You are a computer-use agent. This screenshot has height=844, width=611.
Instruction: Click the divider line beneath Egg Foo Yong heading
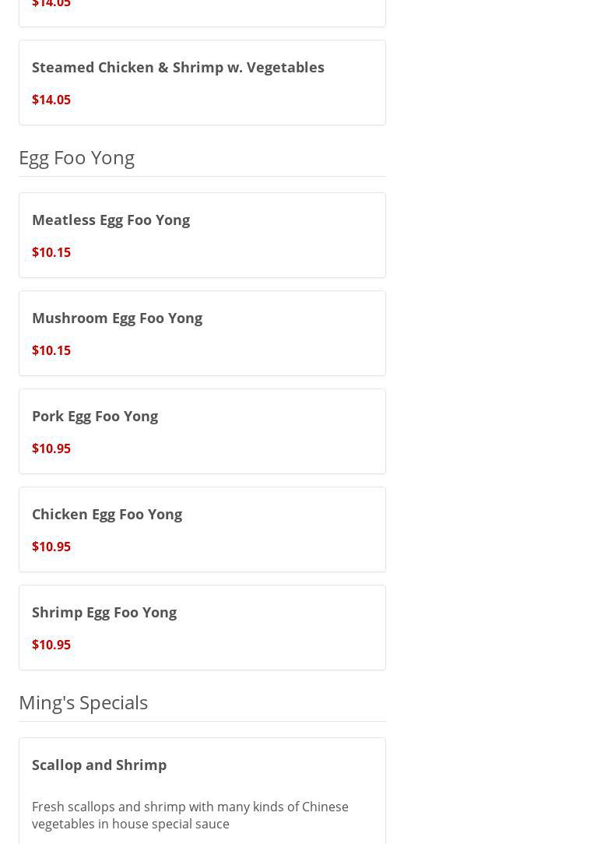202,176
